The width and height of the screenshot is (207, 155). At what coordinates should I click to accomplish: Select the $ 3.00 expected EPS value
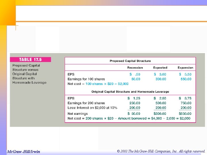[x=160, y=74]
